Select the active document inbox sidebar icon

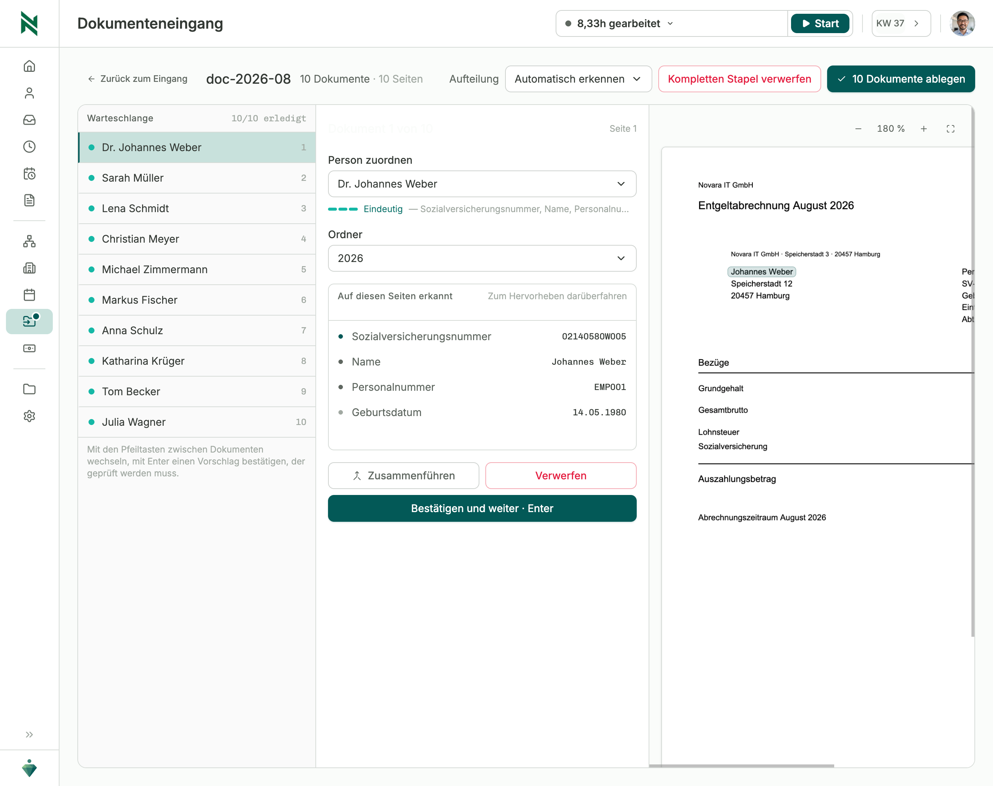29,321
